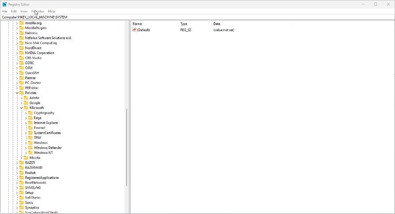Click the tree pane vertical scrollbar thumb
This screenshot has width=395, height=214.
(126, 147)
